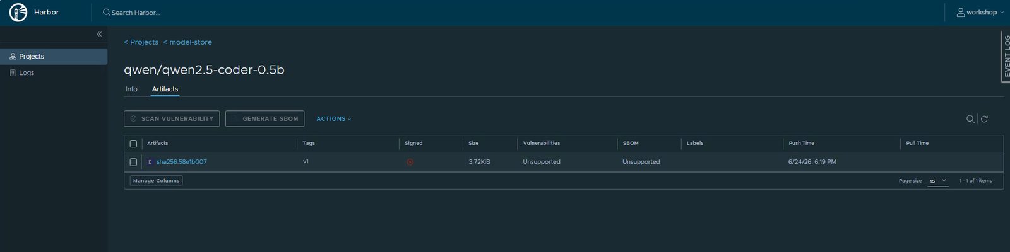
Task: Click the Harbor lighthouse logo
Action: (18, 13)
